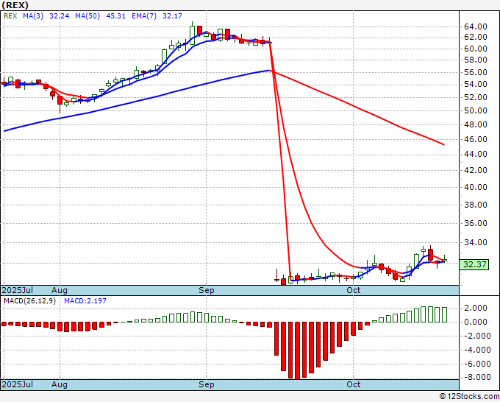Screen dimensions: 500x402
Task: Click the Oct label on MACD axis
Action: (x=354, y=384)
